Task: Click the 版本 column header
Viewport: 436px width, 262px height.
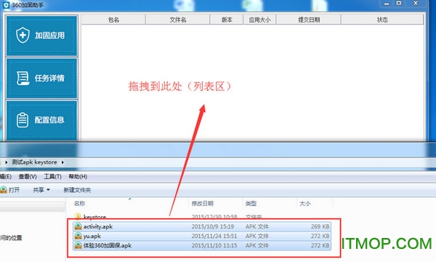Action: point(227,20)
